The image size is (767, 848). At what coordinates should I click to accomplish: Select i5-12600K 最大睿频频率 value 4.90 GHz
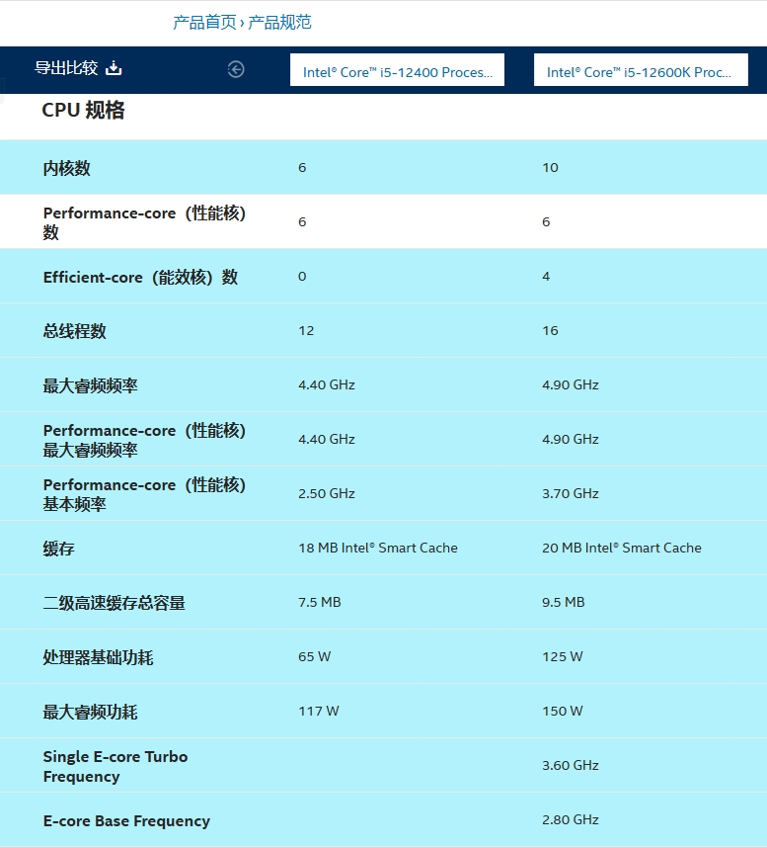tap(571, 384)
